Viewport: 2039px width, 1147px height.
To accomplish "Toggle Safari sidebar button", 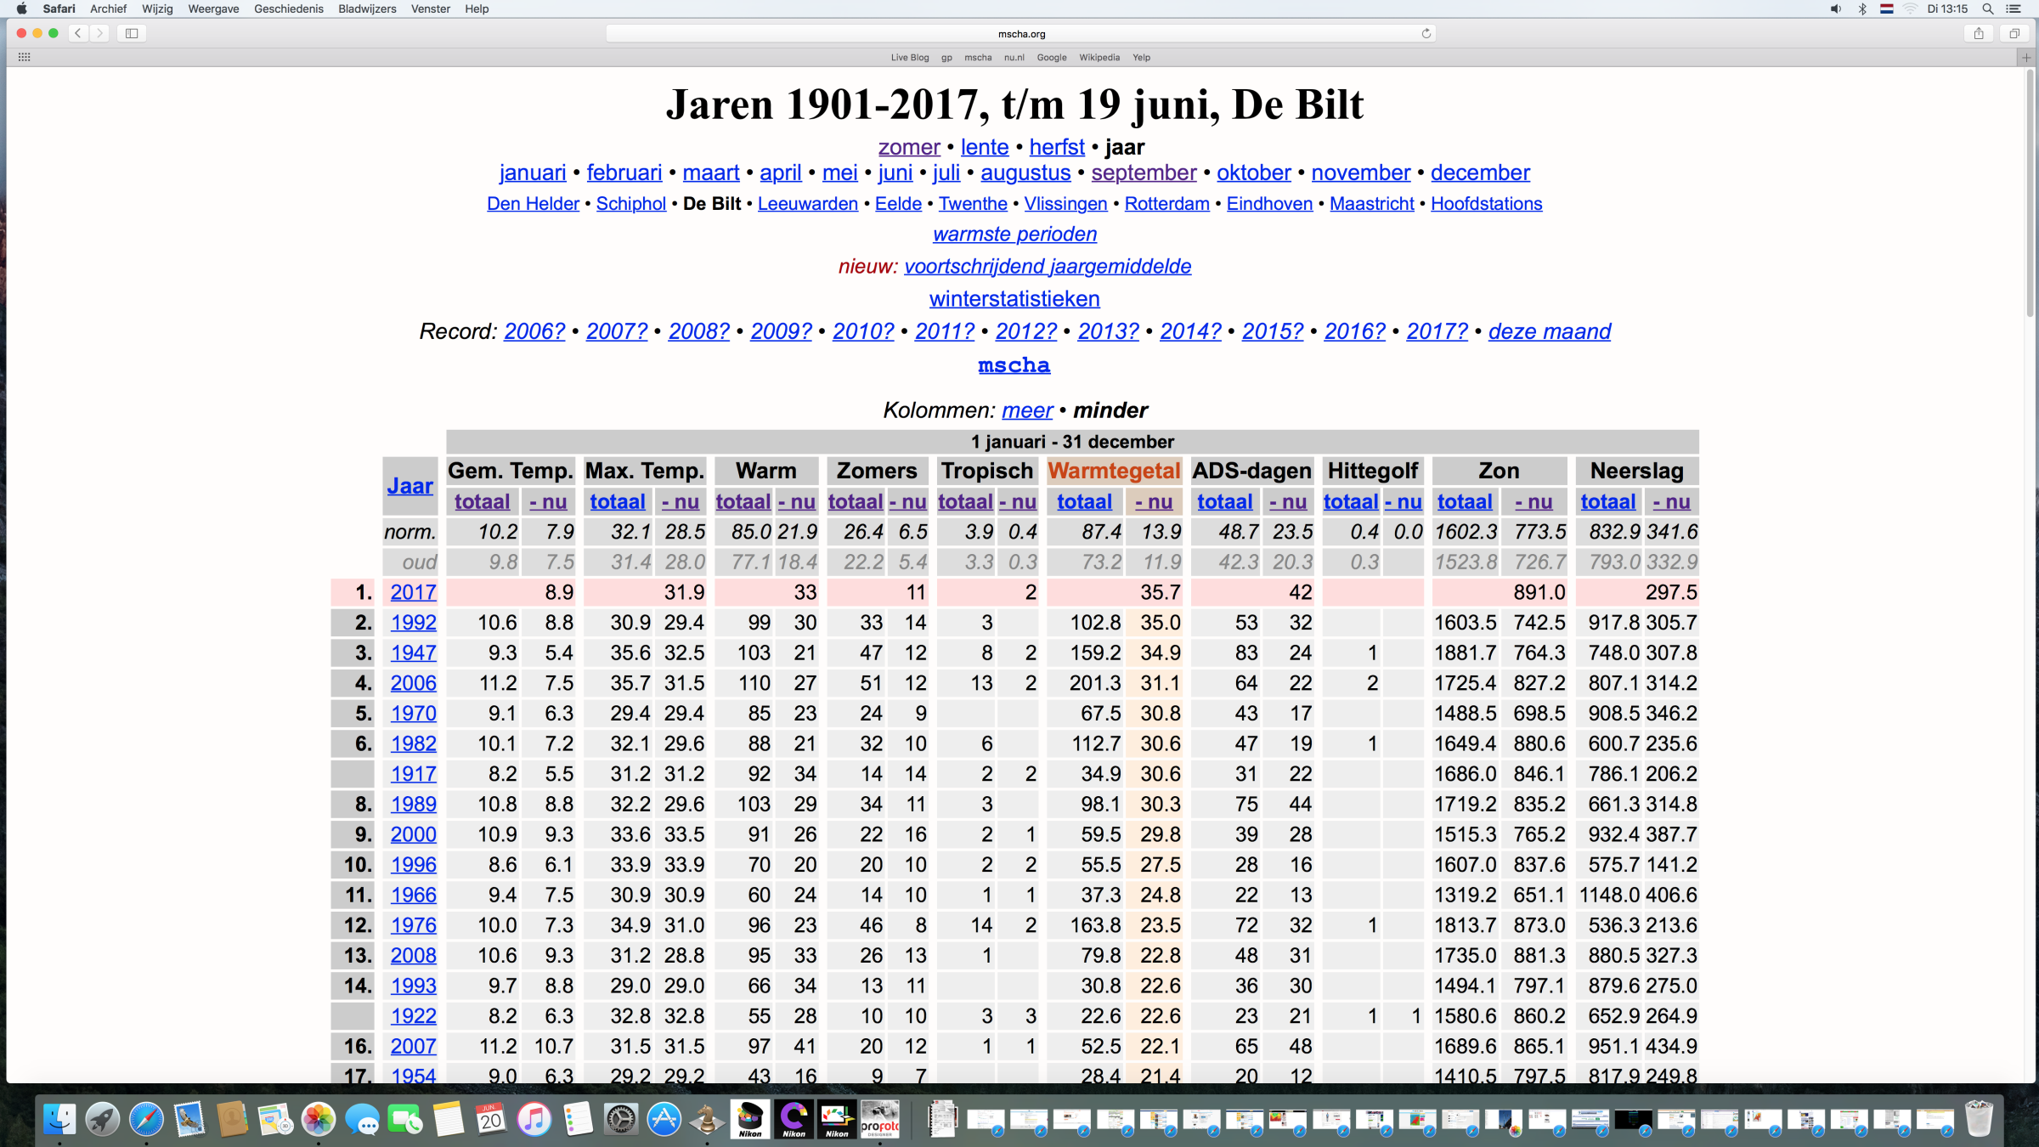I will coord(132,33).
